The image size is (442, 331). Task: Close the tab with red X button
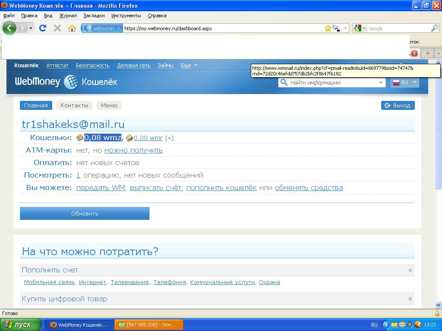pos(414,53)
